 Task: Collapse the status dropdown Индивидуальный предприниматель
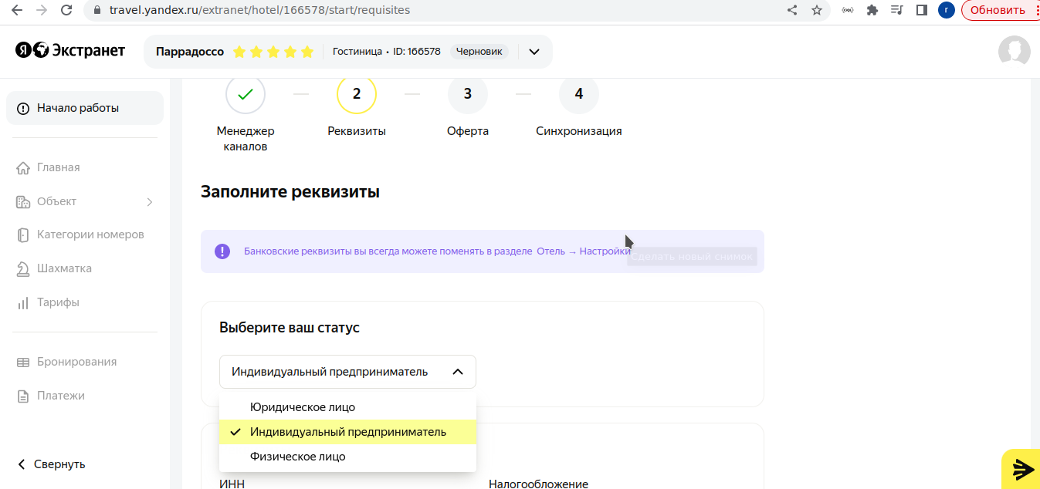(x=347, y=372)
